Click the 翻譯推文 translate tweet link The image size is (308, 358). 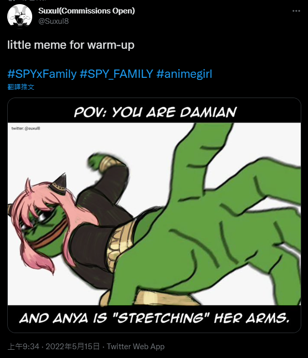click(x=21, y=87)
